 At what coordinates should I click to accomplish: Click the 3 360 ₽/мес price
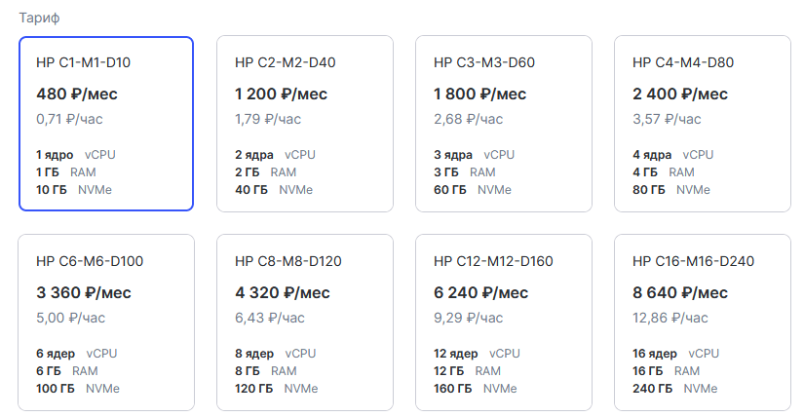coord(84,292)
